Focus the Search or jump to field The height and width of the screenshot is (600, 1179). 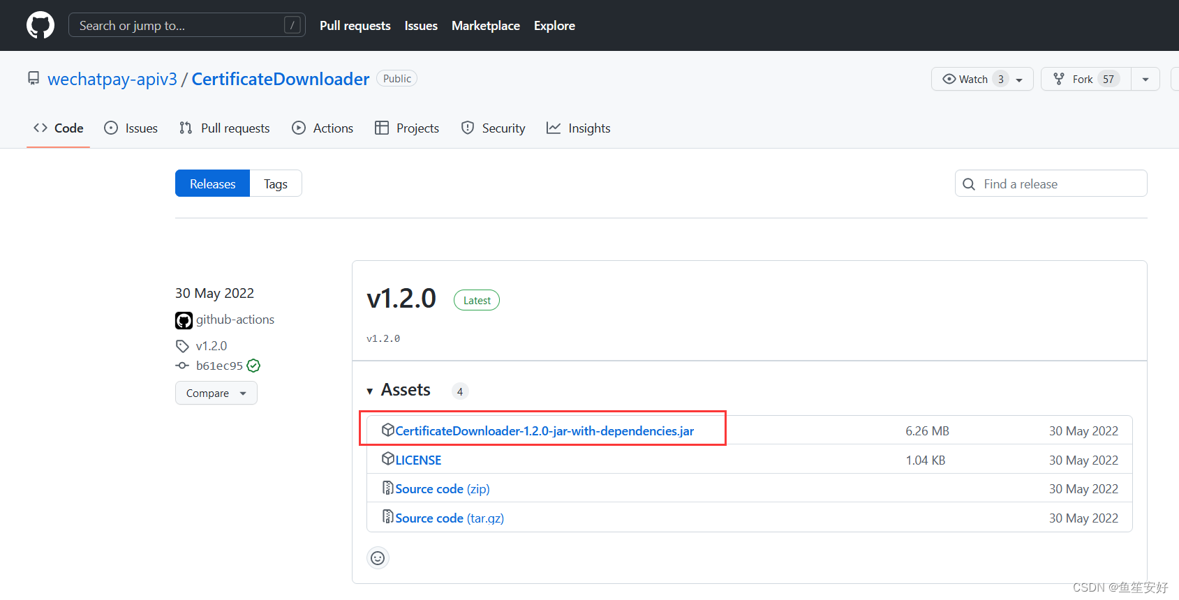187,25
